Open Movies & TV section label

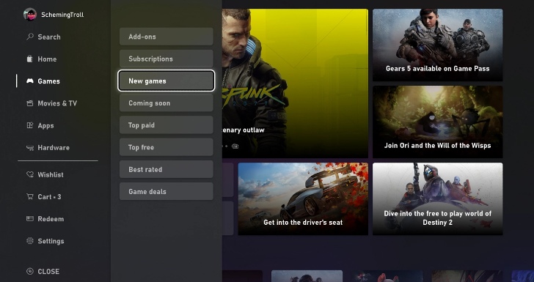[57, 103]
